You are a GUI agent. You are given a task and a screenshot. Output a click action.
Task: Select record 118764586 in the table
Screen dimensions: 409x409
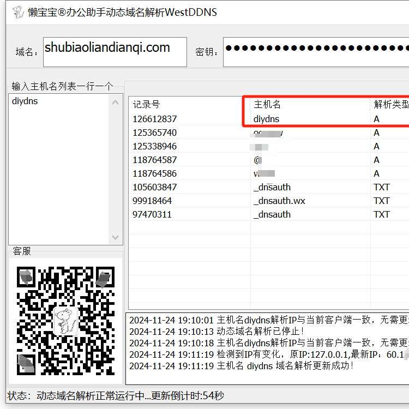pos(155,173)
